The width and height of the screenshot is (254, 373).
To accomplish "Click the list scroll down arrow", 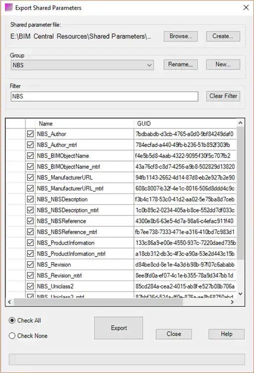I will pos(240,294).
